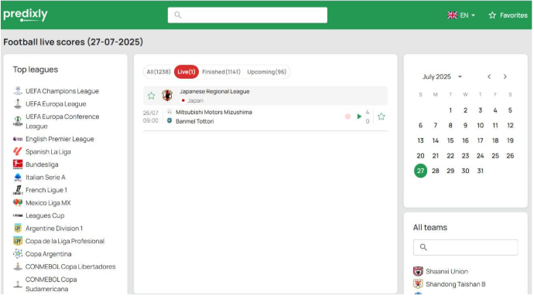
Task: Click the green play icon on match row
Action: [x=359, y=117]
